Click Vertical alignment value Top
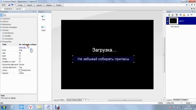 (21, 68)
